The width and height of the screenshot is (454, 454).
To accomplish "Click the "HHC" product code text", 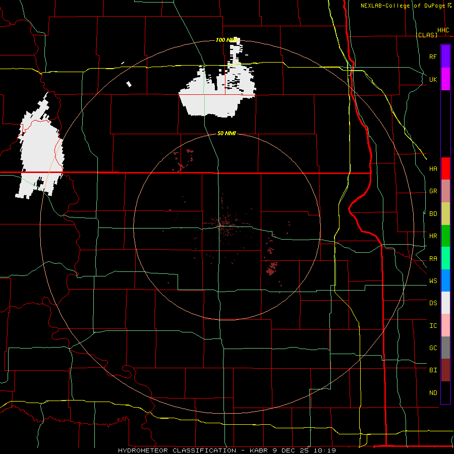I will coord(443,30).
